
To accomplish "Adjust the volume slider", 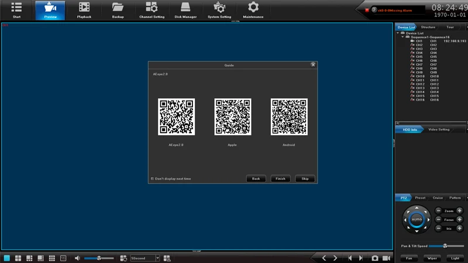I will point(99,258).
